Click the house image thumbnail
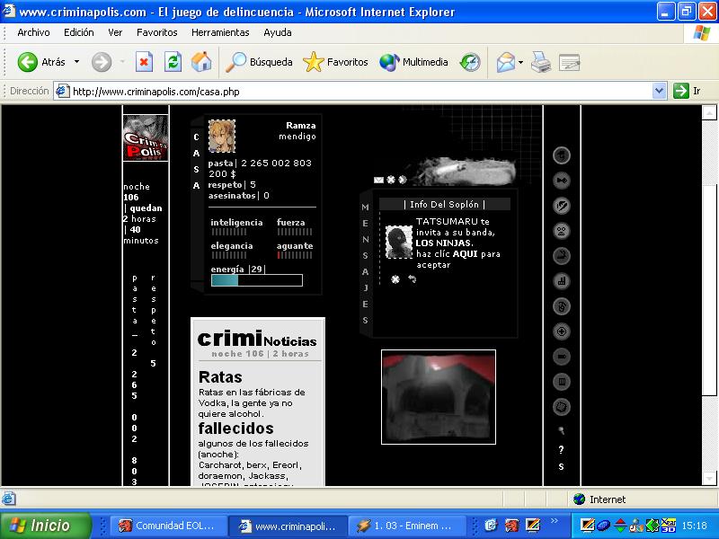 438,397
